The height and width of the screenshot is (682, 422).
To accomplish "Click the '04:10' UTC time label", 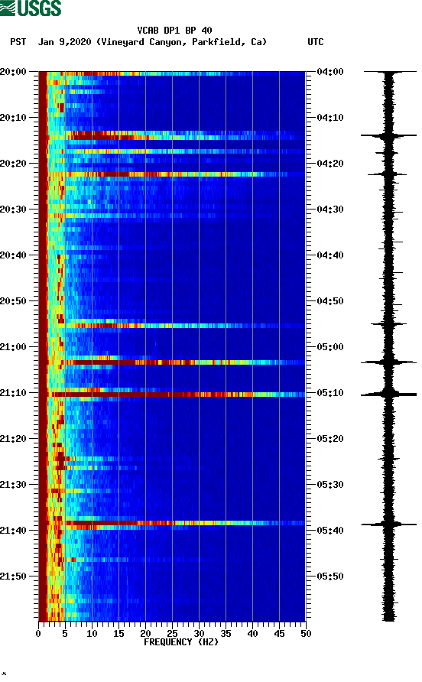I will [330, 118].
